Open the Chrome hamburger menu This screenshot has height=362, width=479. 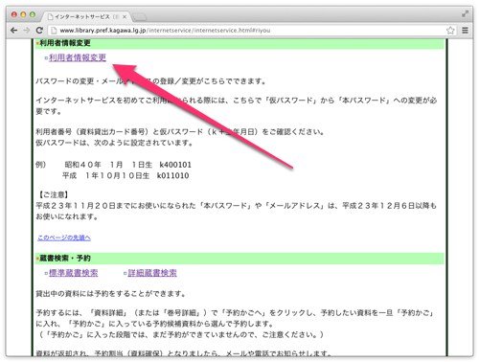pyautogui.click(x=466, y=31)
